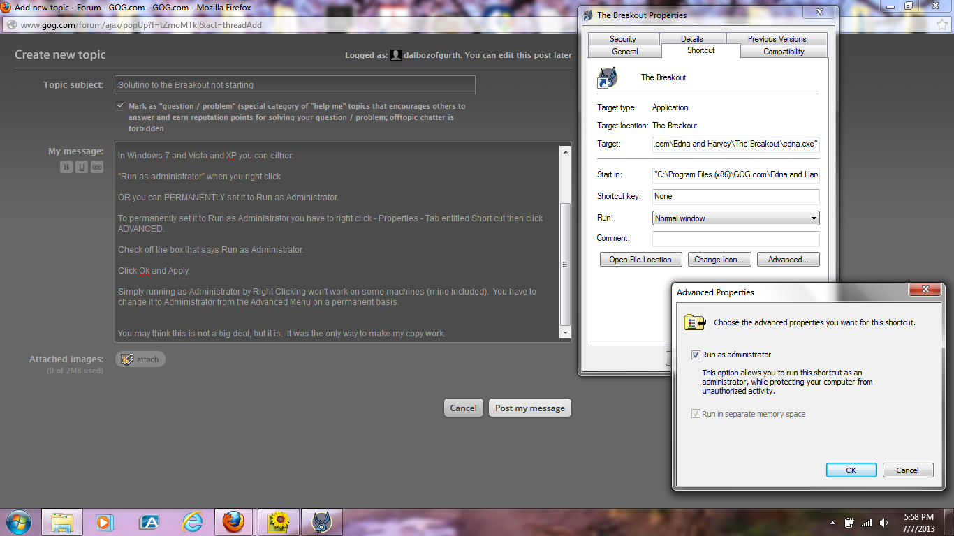Click 'Choose the advanced properties' text

coord(814,322)
